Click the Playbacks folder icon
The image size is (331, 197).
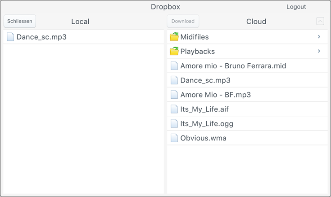click(x=174, y=51)
